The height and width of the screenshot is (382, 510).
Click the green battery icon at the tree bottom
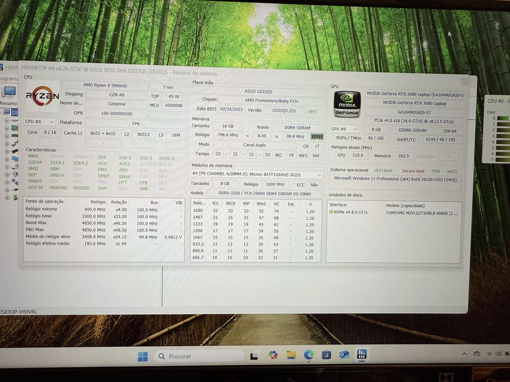click(15, 197)
